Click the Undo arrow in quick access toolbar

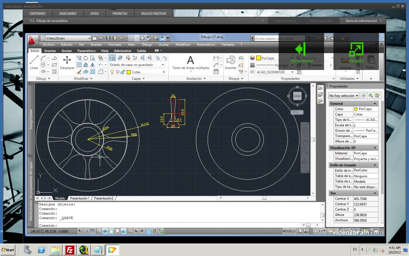(x=122, y=38)
